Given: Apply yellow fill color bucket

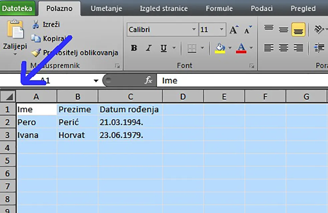Looking at the screenshot, I should pos(220,48).
